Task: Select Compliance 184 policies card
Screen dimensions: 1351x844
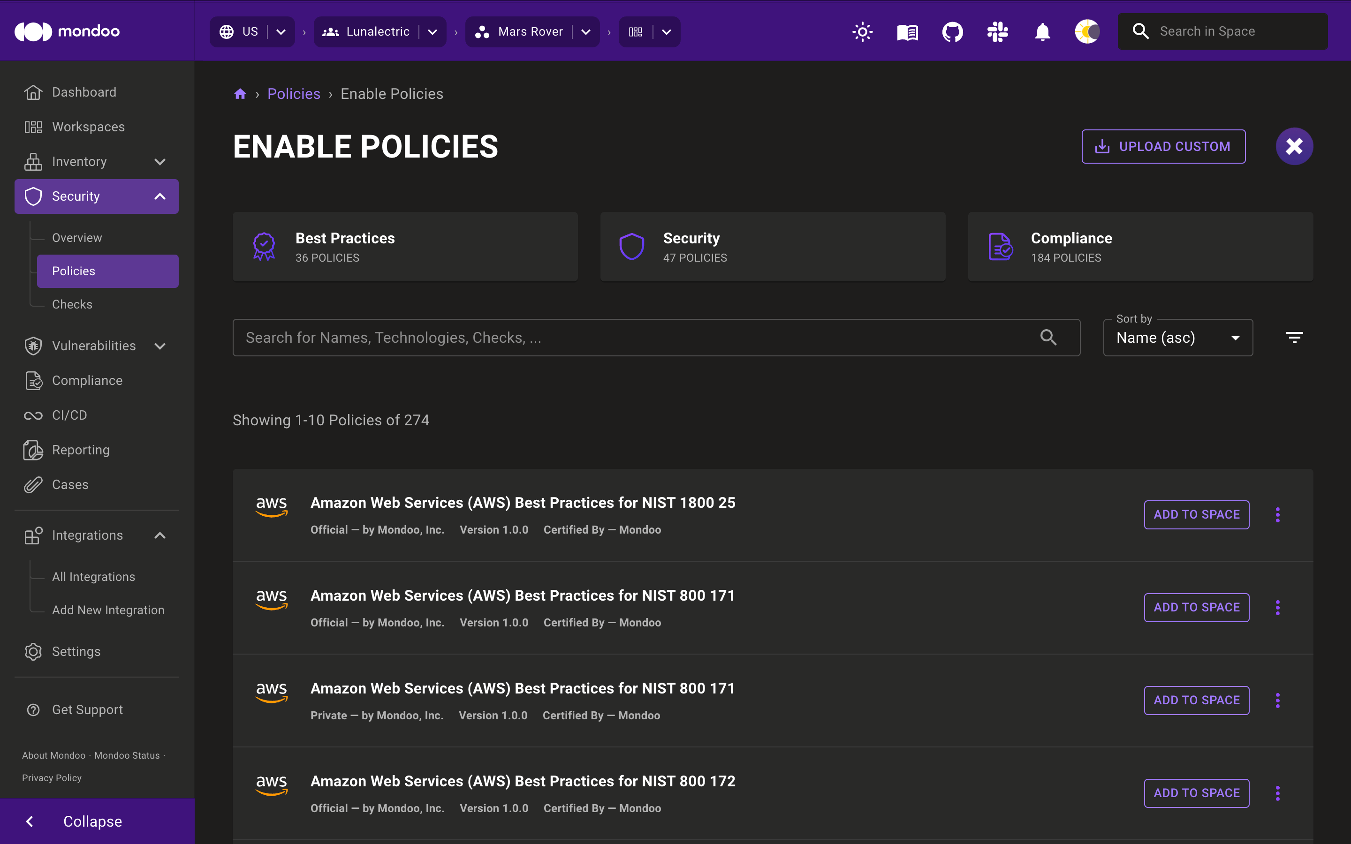Action: coord(1140,247)
